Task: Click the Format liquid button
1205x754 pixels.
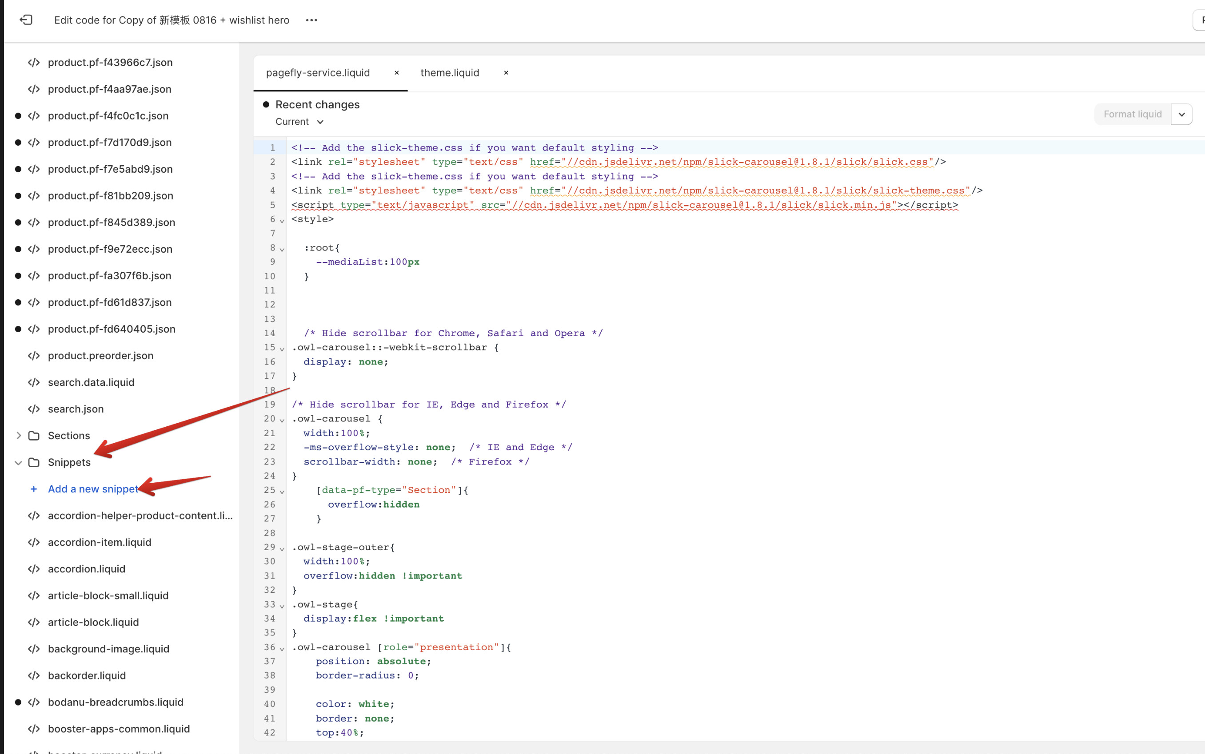Action: pyautogui.click(x=1132, y=114)
